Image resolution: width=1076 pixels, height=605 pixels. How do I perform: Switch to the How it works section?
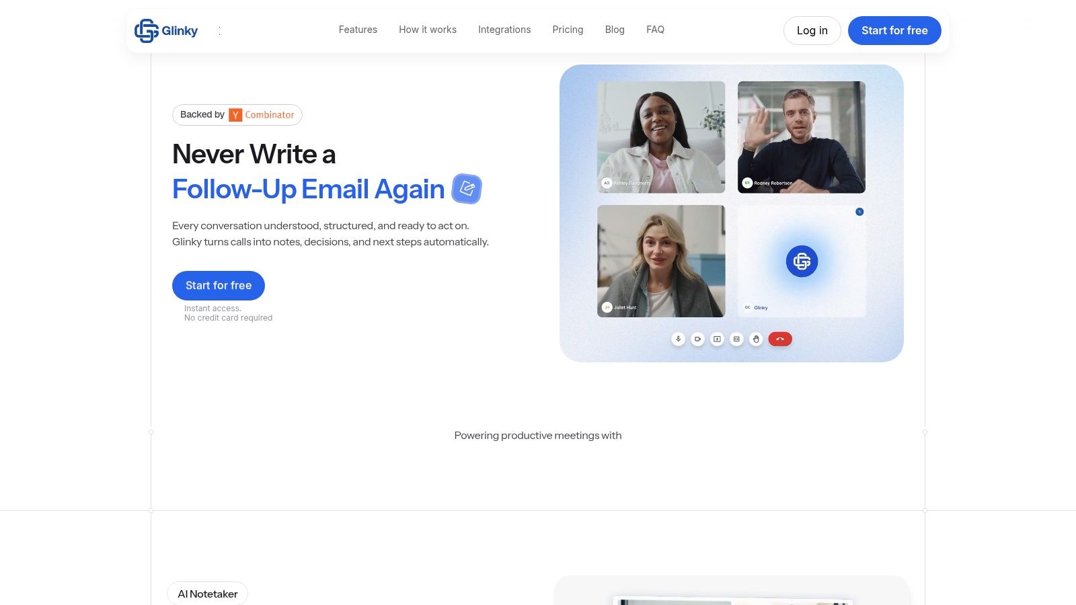pos(428,30)
